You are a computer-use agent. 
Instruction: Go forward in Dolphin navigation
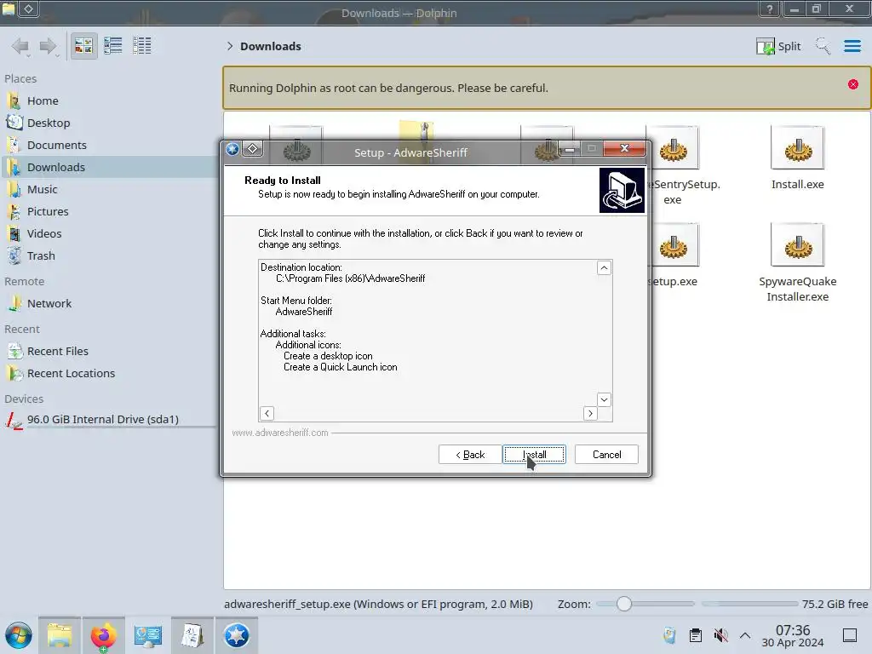click(x=49, y=46)
